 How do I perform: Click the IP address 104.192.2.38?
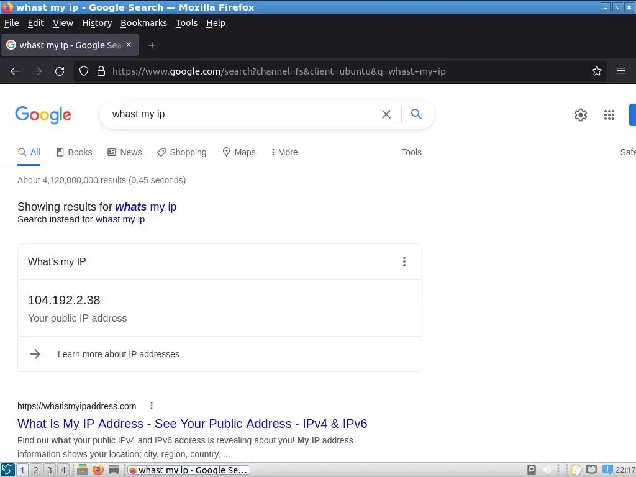[x=64, y=300]
